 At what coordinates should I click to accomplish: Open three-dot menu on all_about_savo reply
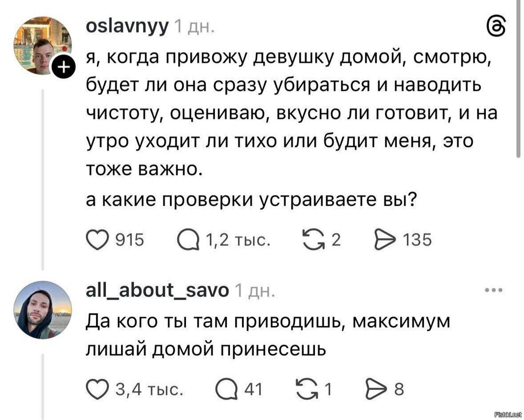494,290
